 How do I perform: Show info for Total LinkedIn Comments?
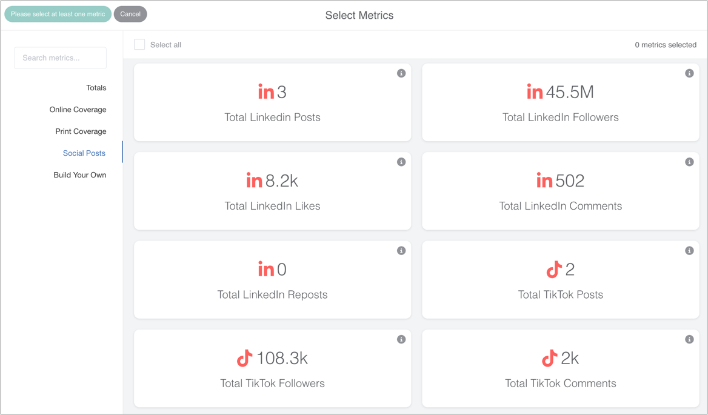pos(689,162)
